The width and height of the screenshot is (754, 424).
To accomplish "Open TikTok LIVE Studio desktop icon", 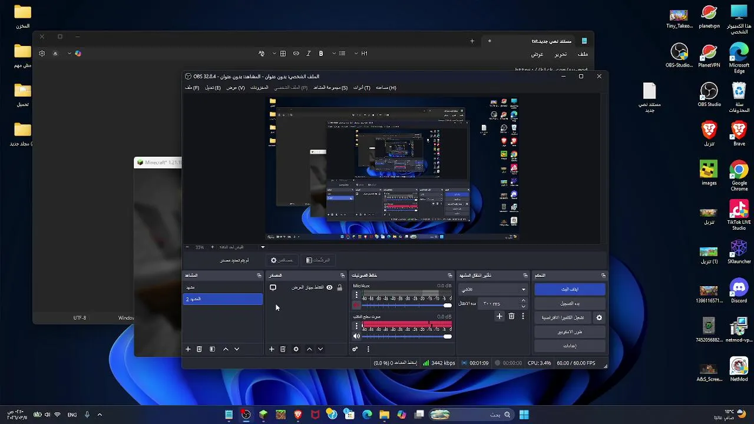I will pos(739,215).
